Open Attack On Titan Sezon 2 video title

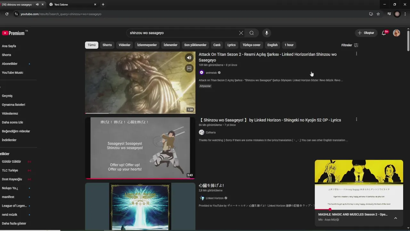(267, 57)
